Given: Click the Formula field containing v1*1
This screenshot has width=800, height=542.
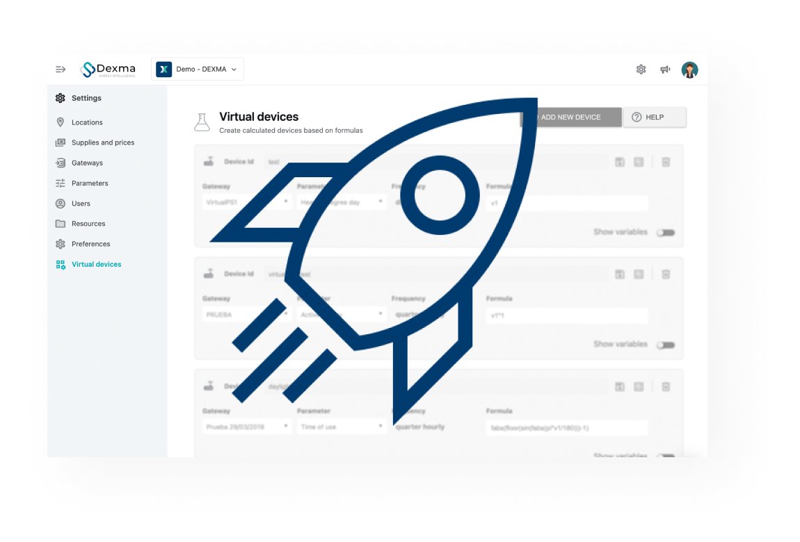Looking at the screenshot, I should pos(565,314).
